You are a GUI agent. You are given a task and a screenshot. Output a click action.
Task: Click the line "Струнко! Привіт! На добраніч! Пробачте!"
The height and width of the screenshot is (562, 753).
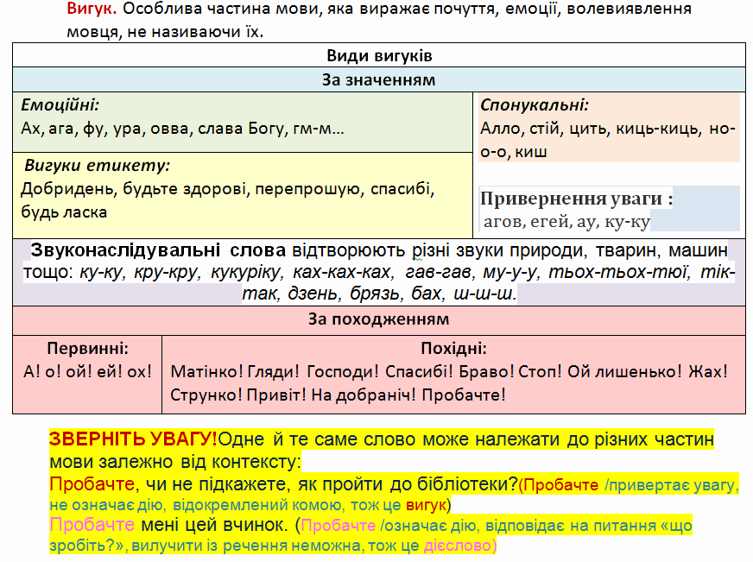pyautogui.click(x=339, y=395)
